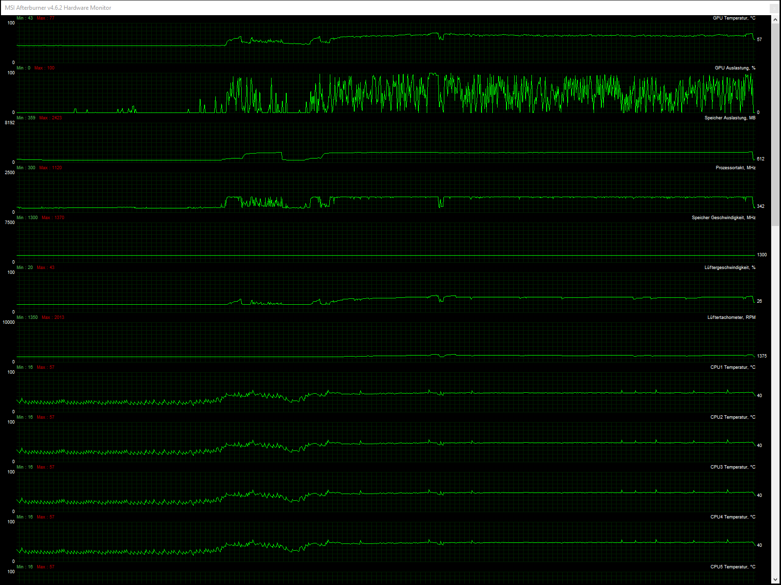Click the GPU temperature Max 77 readout

coord(46,18)
